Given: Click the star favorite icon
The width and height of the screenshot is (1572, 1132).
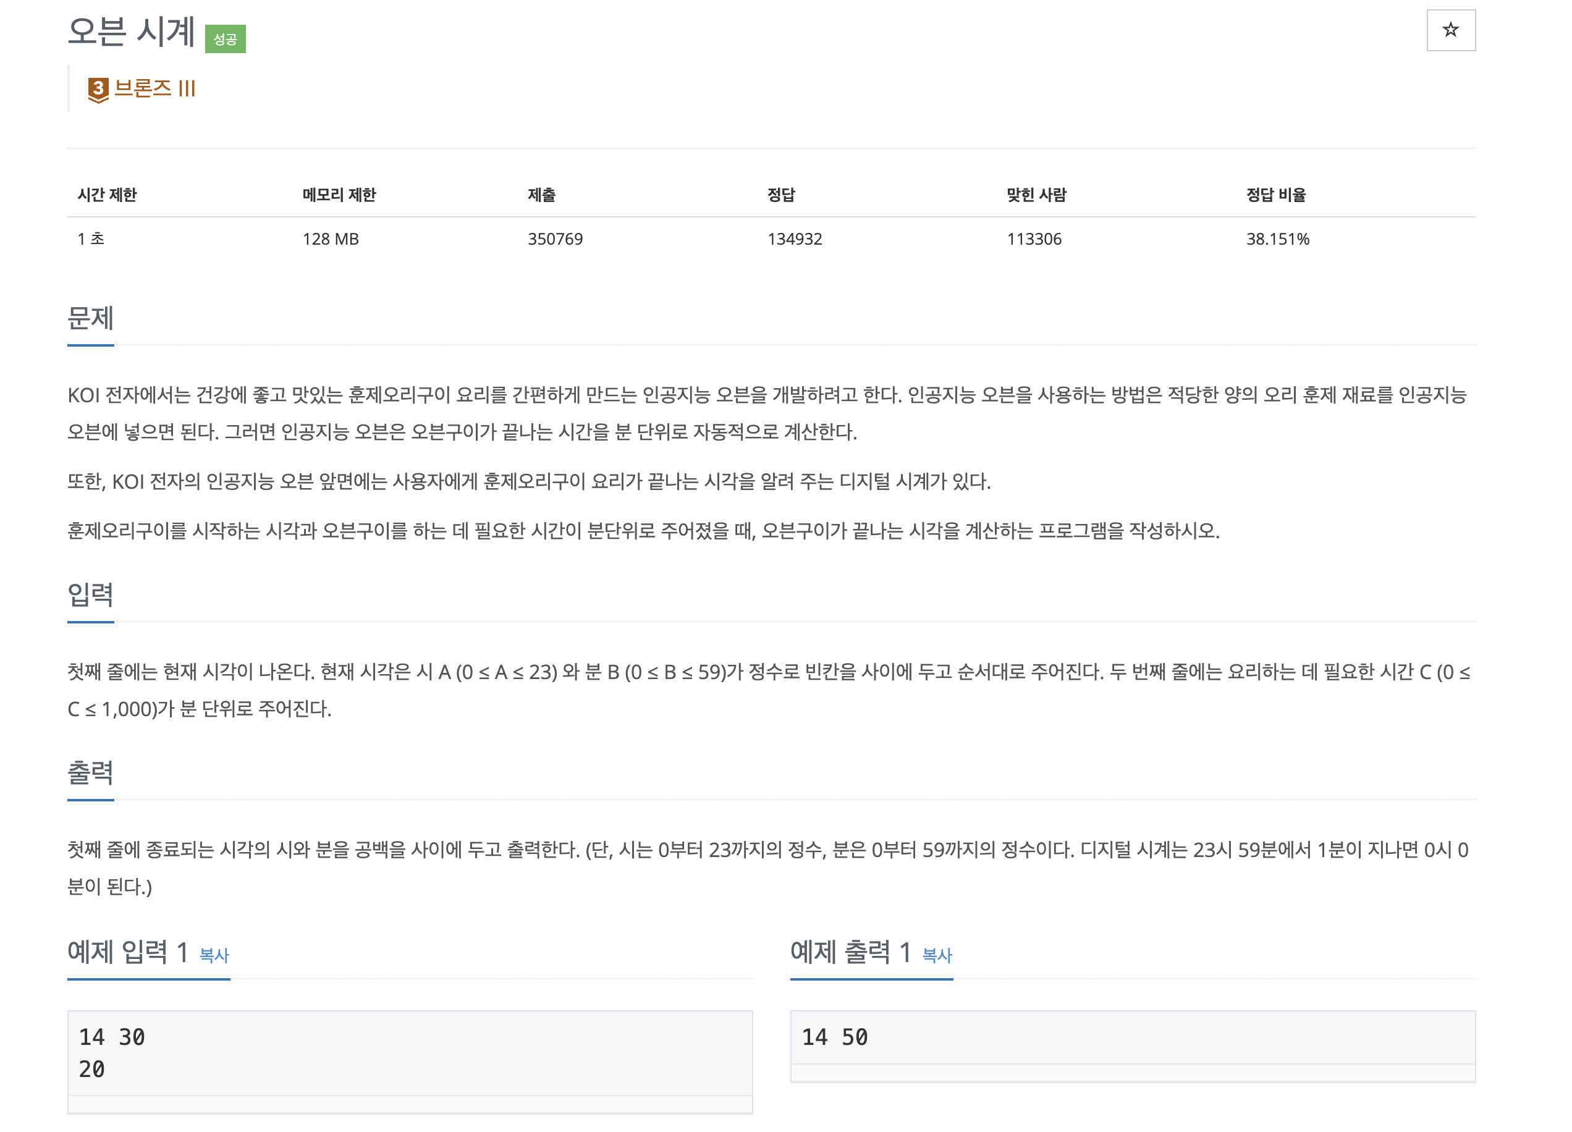Looking at the screenshot, I should click(x=1450, y=30).
